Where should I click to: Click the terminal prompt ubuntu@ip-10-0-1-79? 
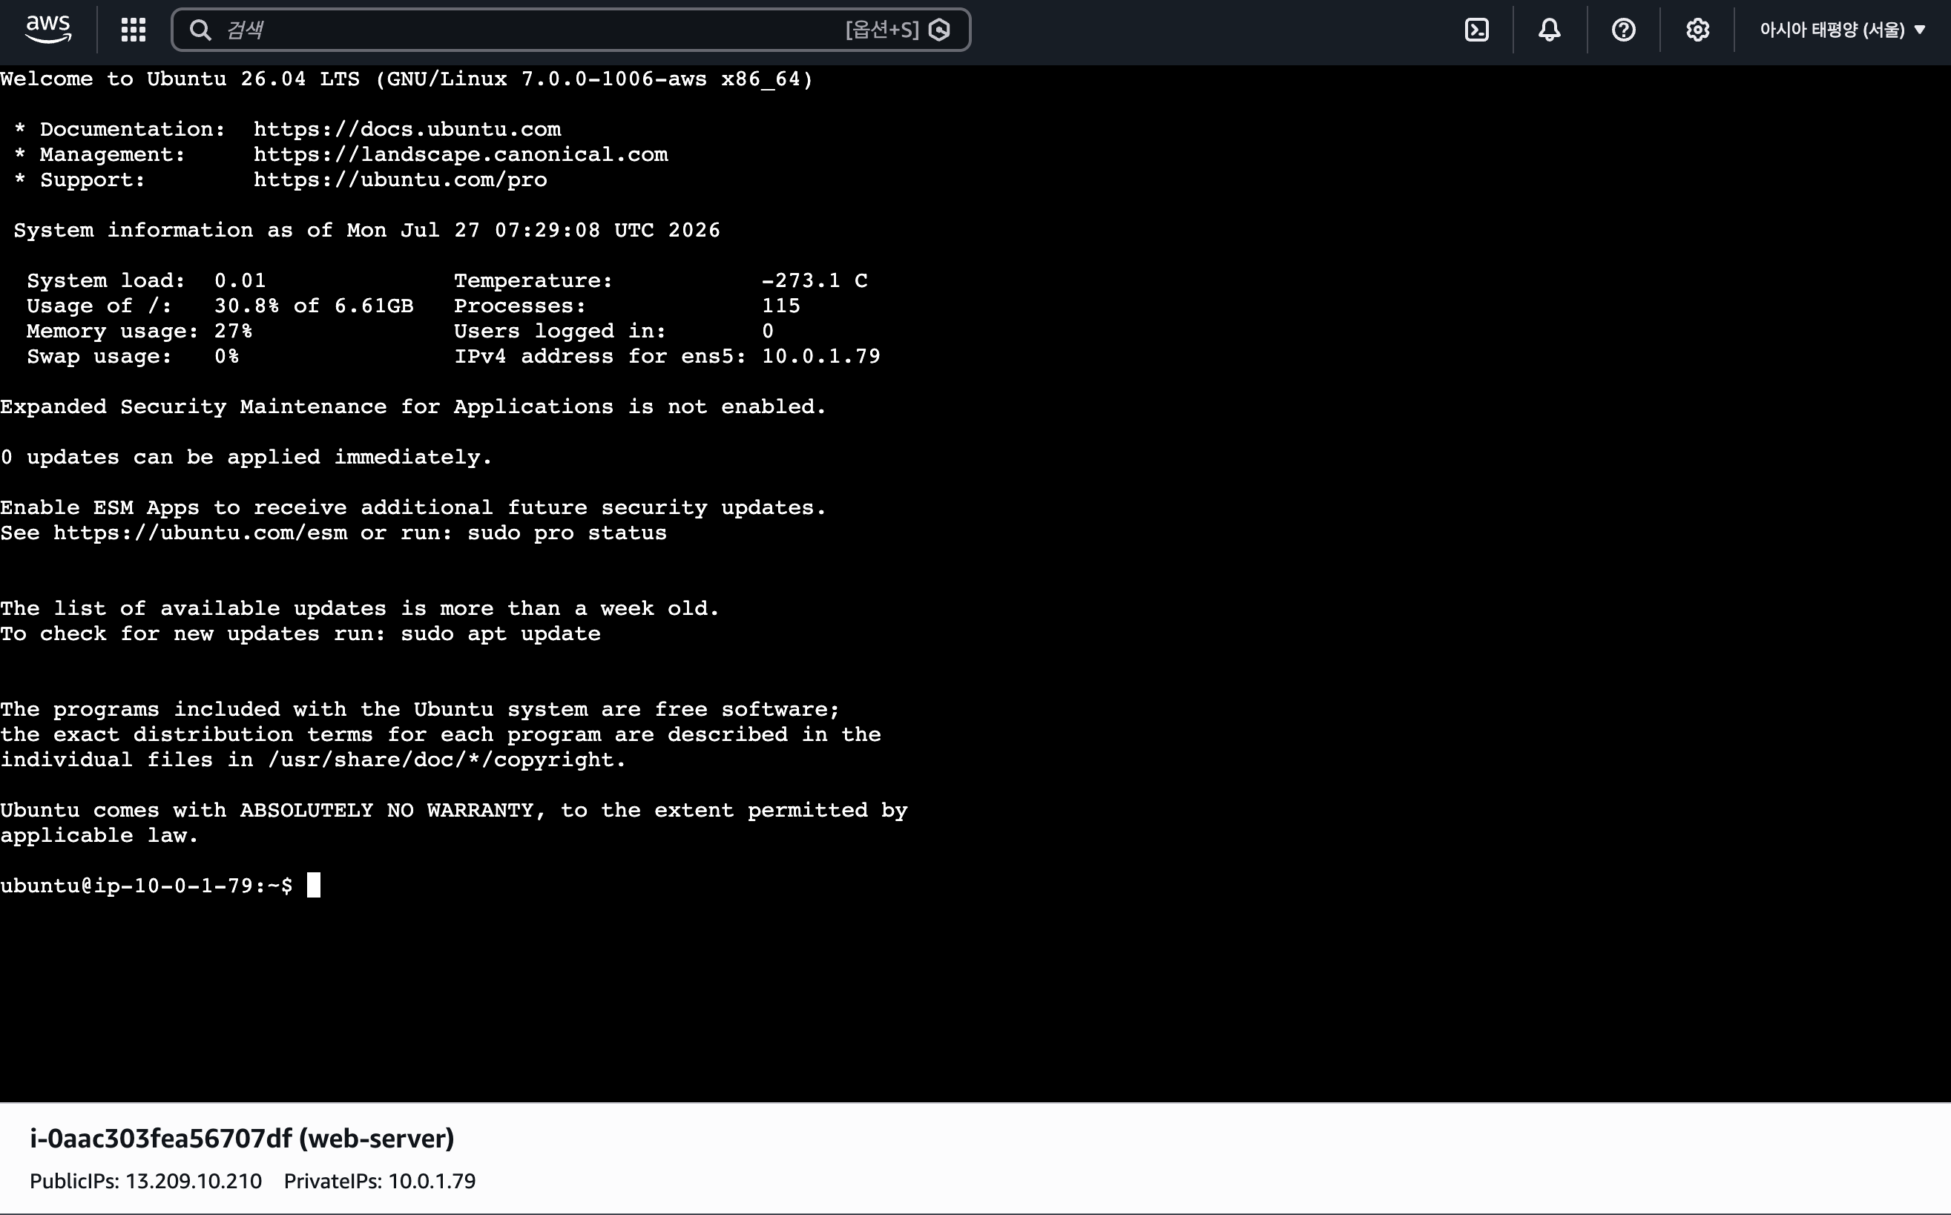pyautogui.click(x=146, y=886)
